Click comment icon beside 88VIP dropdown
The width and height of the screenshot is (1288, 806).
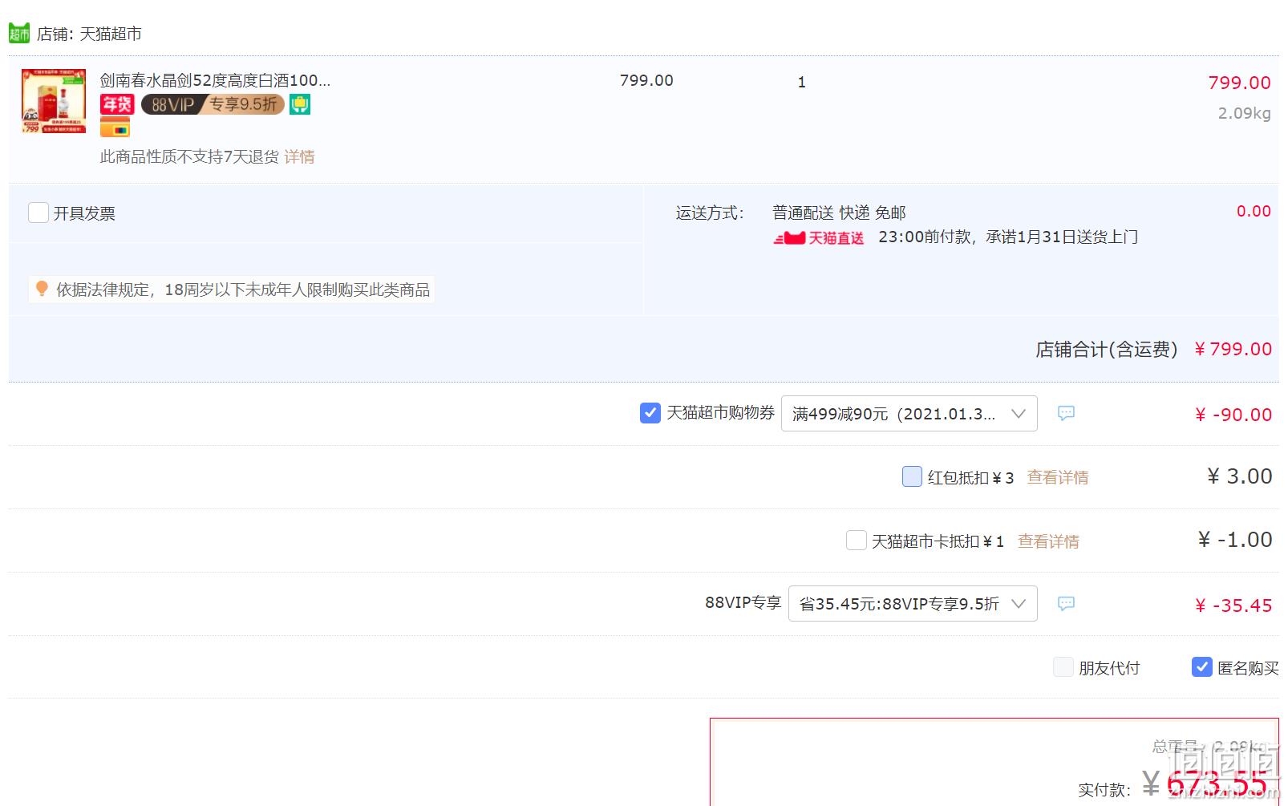[1066, 603]
